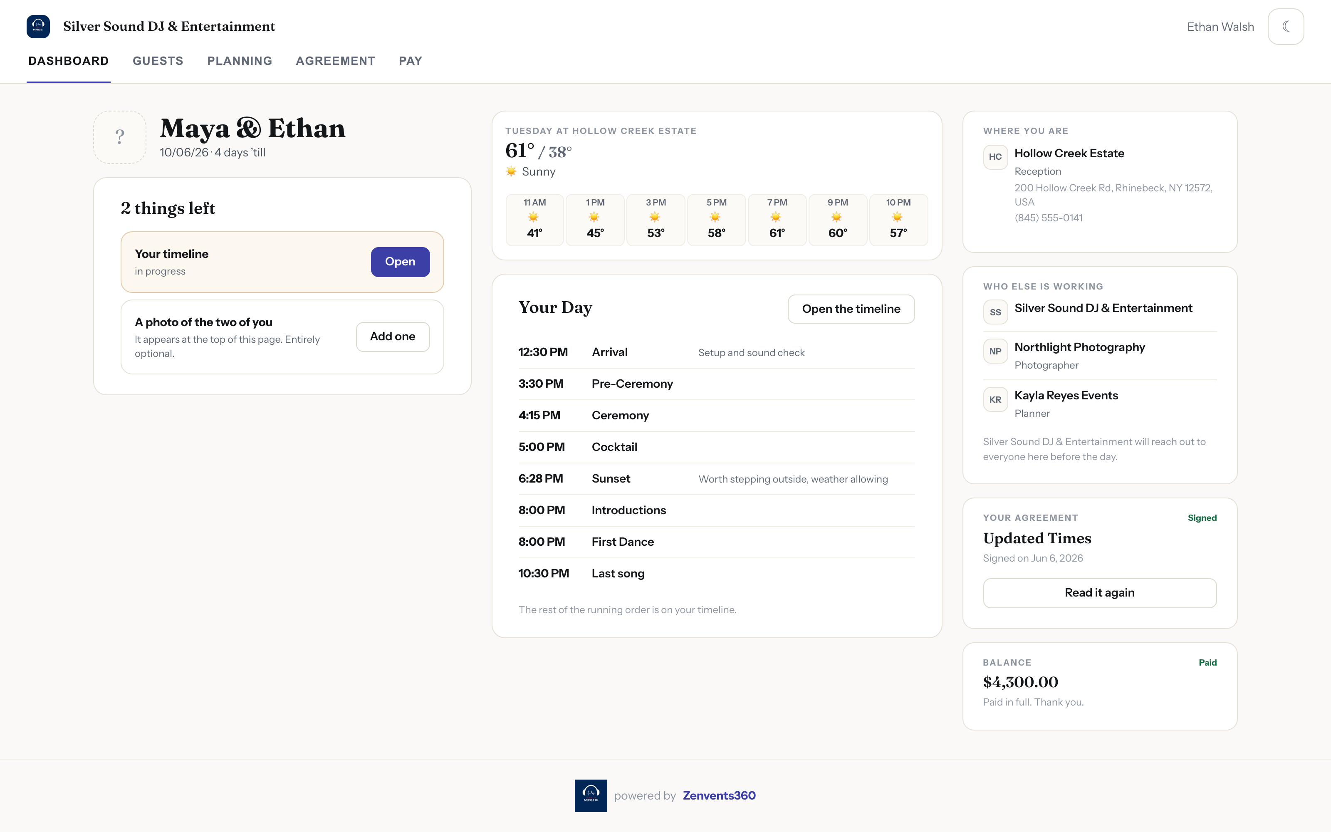Select the 6:28 PM Sunset row
The image size is (1331, 832).
coord(717,479)
